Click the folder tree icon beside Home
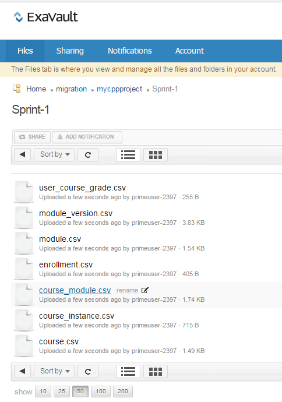Viewport: 282px width, 402px height. pos(17,88)
